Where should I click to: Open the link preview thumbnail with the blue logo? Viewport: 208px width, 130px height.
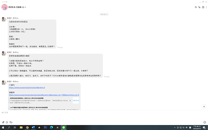click(76, 101)
